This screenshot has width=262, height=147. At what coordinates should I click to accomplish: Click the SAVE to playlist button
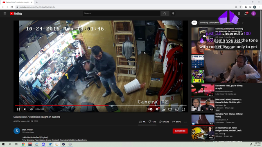tap(176, 122)
